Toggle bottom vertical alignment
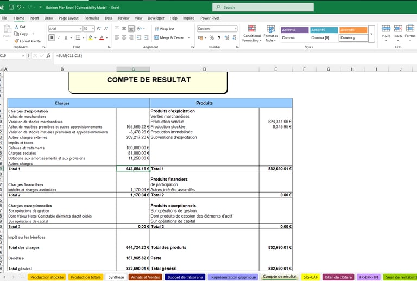This screenshot has width=417, height=281. [x=131, y=28]
